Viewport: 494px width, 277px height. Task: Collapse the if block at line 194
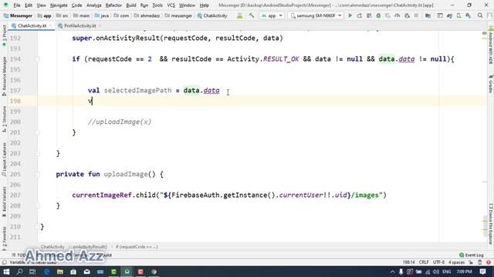[x=38, y=59]
